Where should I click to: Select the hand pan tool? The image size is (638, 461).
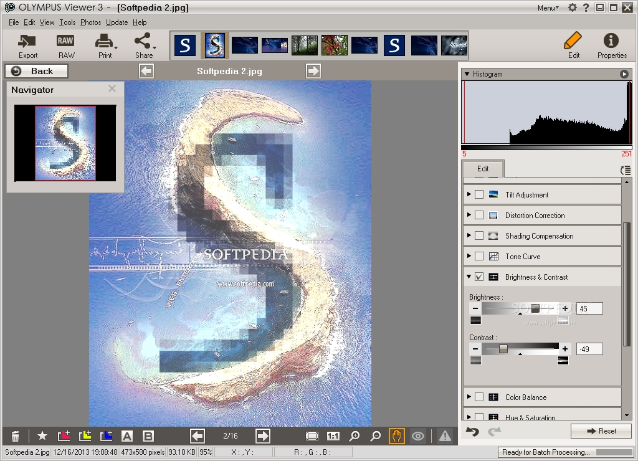pos(397,436)
